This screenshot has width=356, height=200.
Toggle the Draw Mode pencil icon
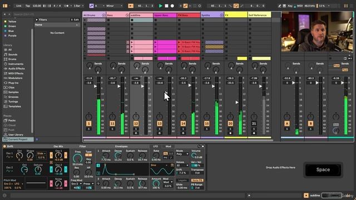pos(279,6)
